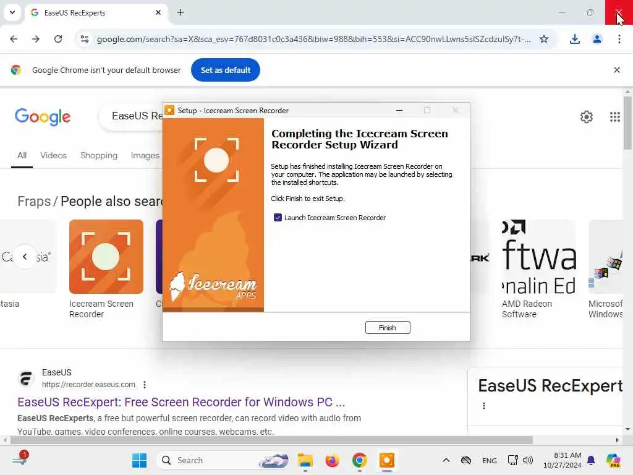Open EaseUS RecExpert search result title
Screen dimensions: 633x475
pos(181,402)
